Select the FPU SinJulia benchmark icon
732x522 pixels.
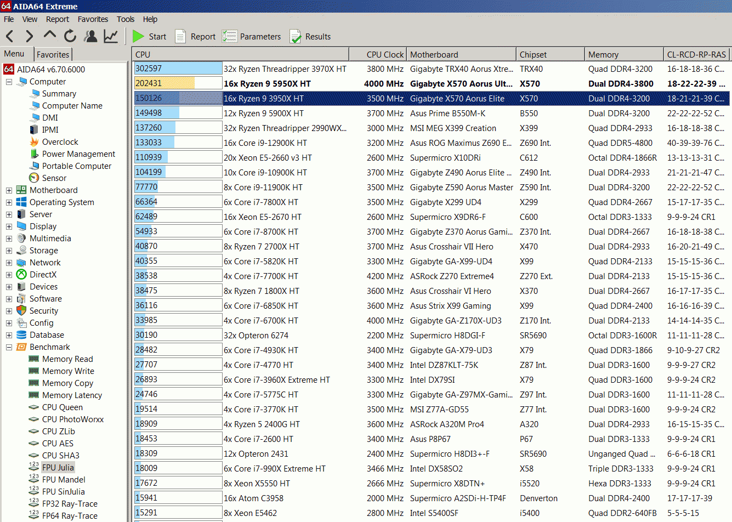click(x=34, y=491)
